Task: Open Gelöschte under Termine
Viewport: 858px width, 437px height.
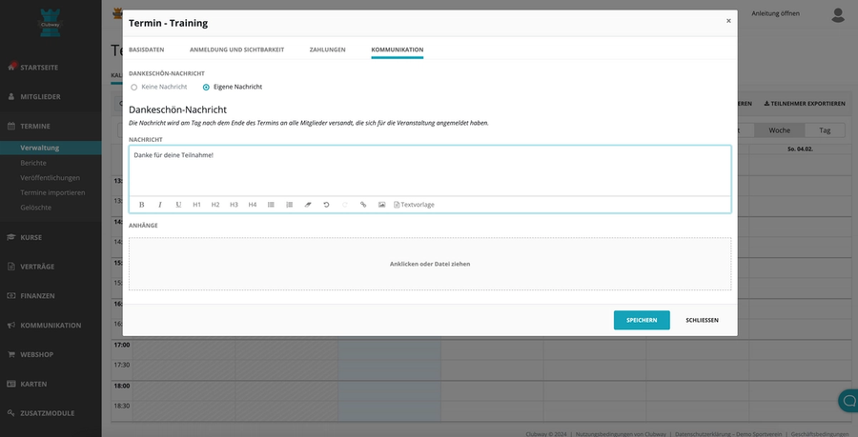Action: [35, 208]
